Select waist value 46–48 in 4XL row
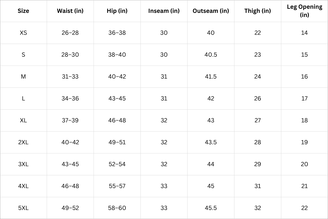 pos(70,186)
